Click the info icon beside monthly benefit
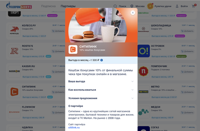Screen dimensions: 200x131 coord(101,60)
